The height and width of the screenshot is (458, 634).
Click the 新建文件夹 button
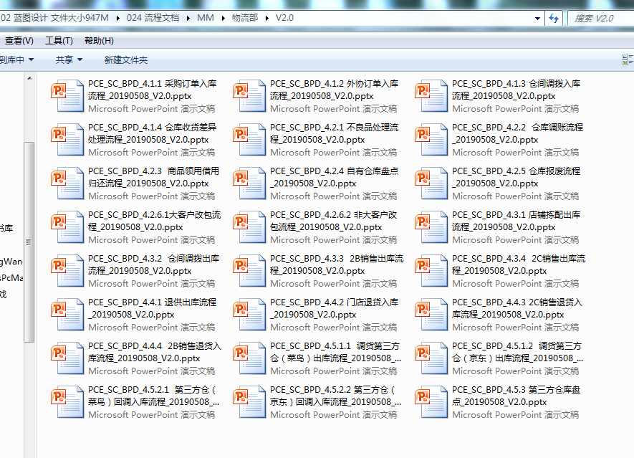pos(126,60)
